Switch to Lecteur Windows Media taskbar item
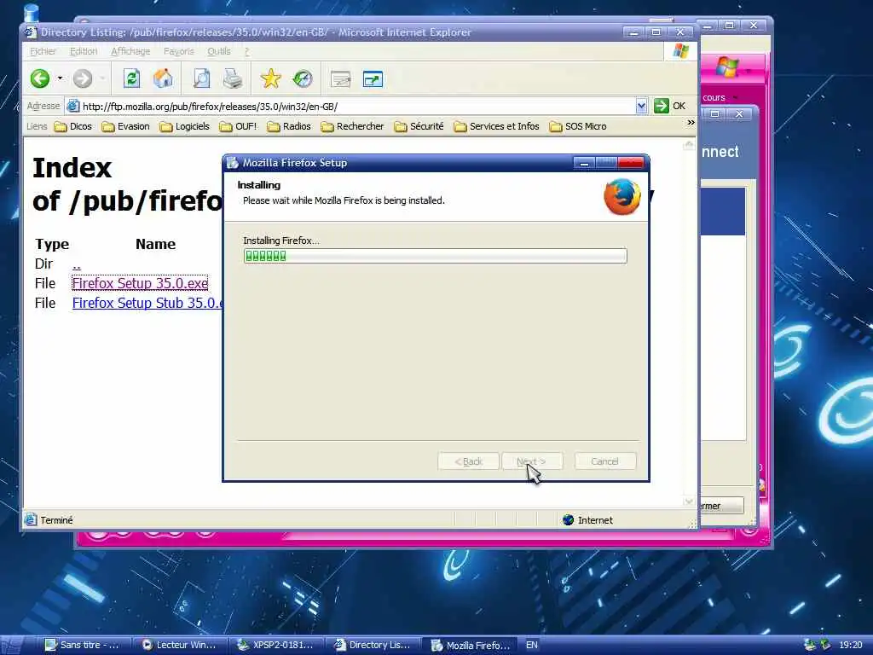 coord(179,645)
